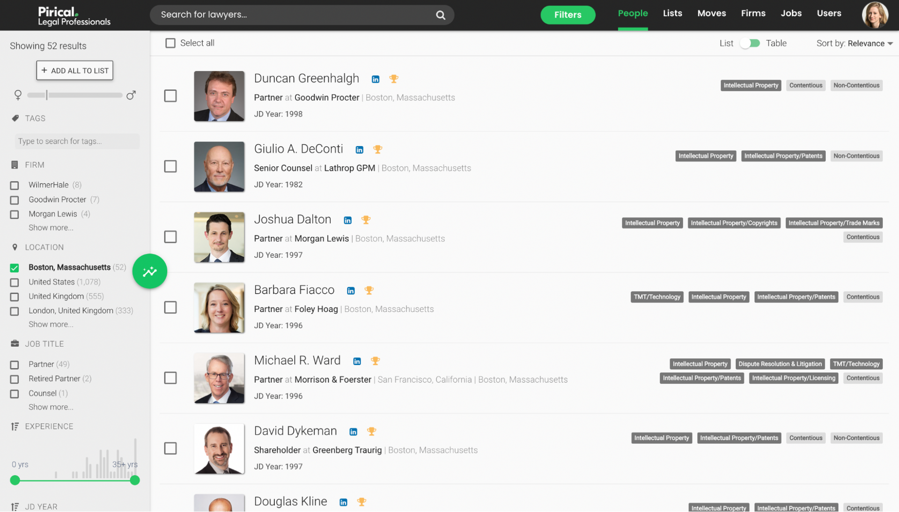
Task: Click trophy icon beside Douglas Kline
Action: pos(361,502)
